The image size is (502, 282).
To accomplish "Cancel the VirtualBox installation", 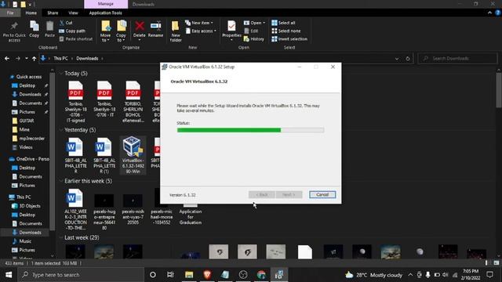I will pos(322,195).
